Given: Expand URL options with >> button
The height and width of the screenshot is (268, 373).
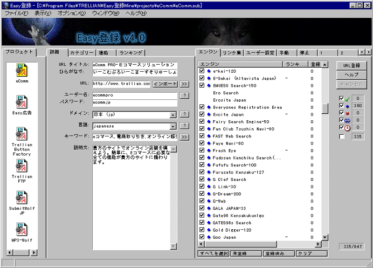Looking at the screenshot, I should pos(184,84).
